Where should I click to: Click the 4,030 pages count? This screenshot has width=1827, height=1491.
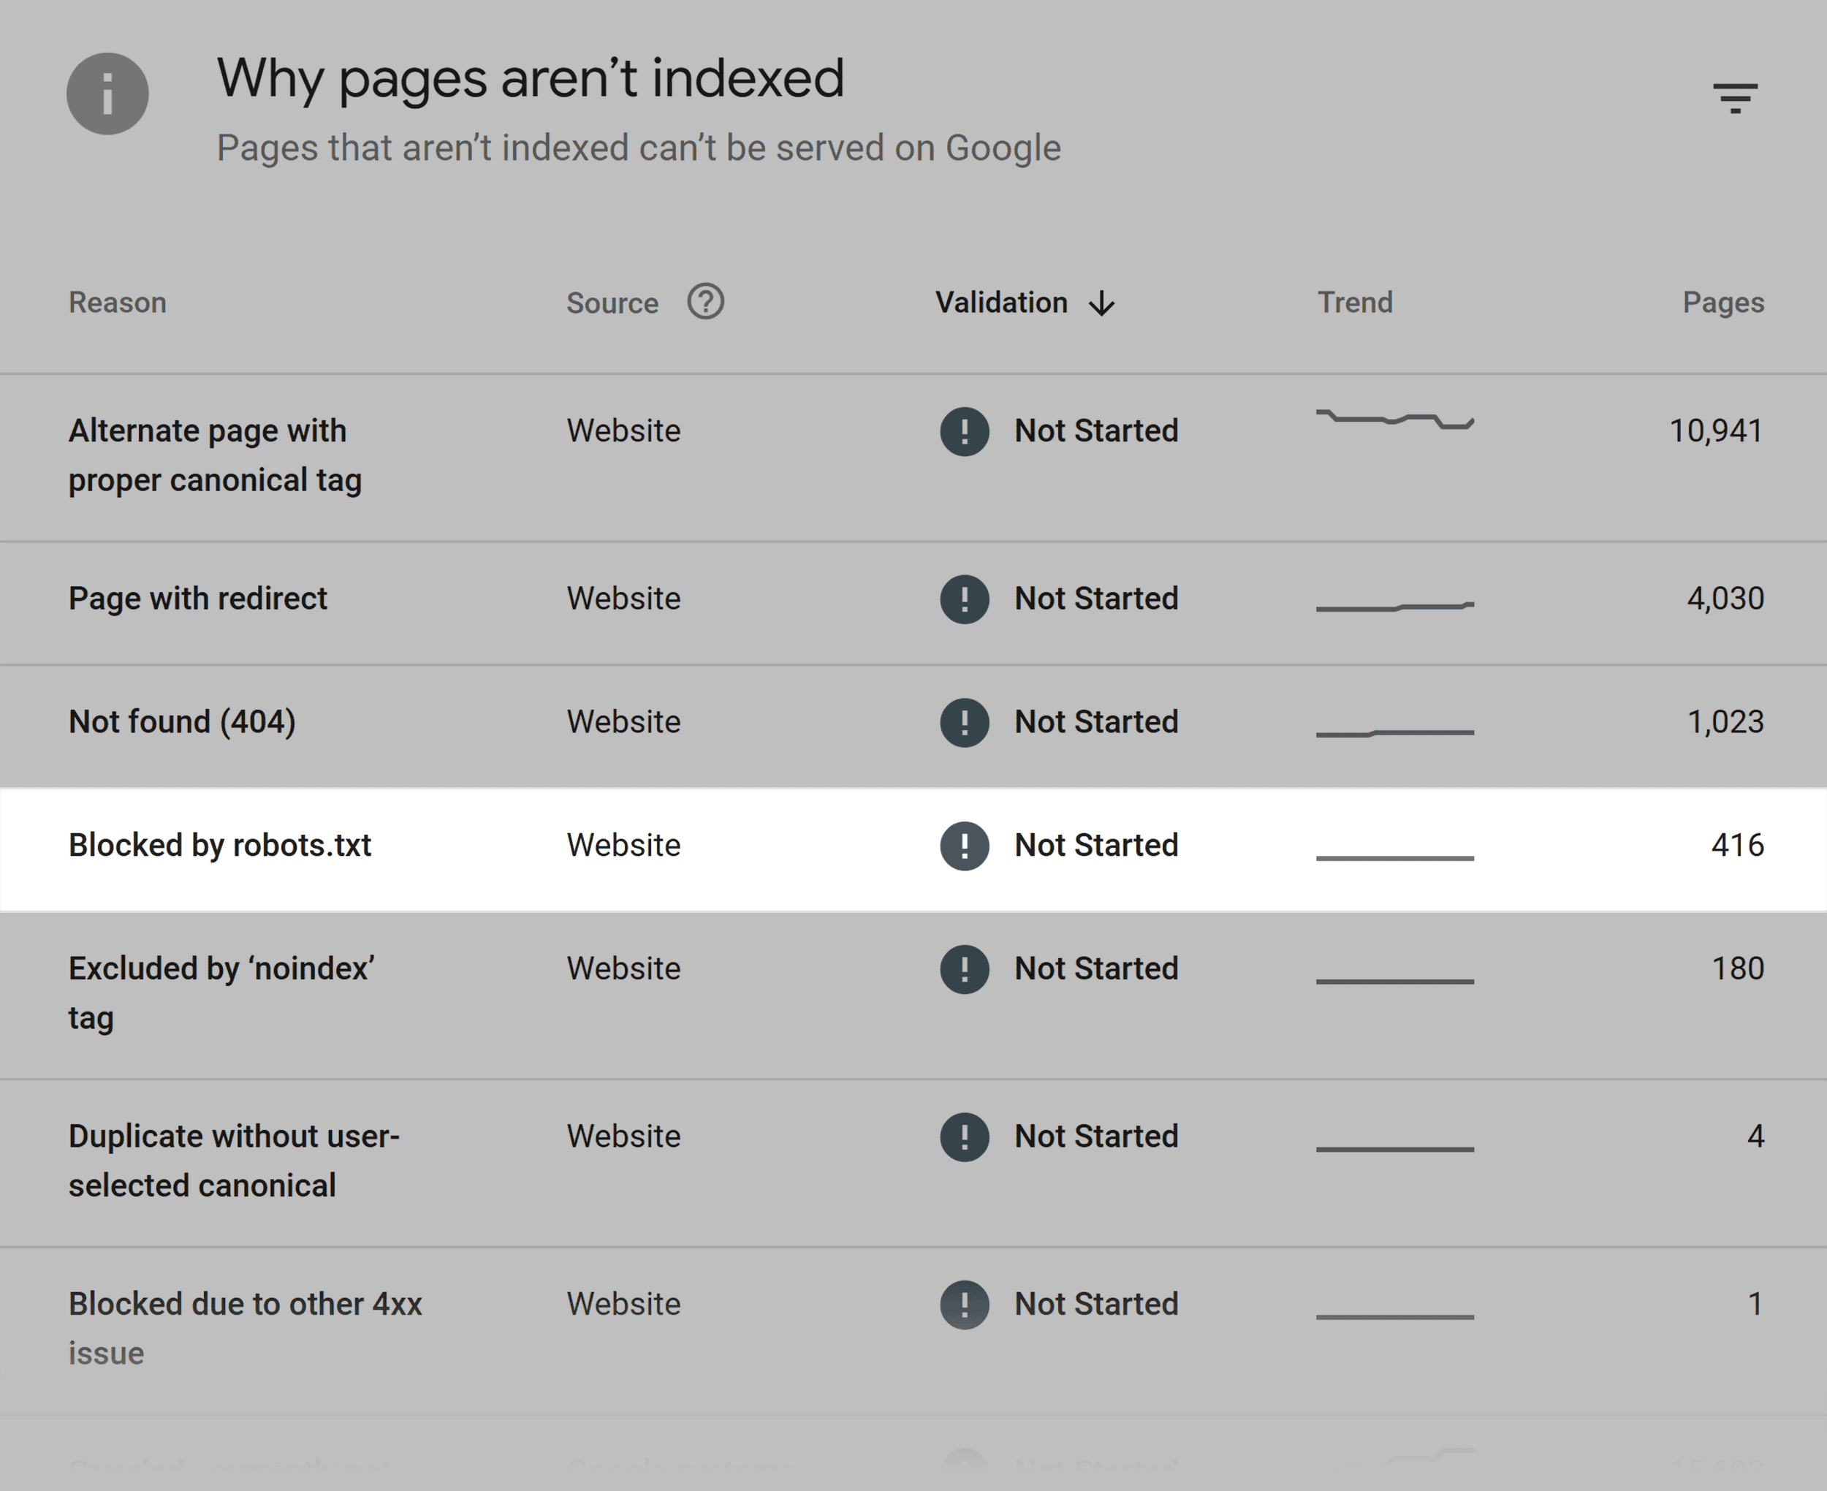1725,599
